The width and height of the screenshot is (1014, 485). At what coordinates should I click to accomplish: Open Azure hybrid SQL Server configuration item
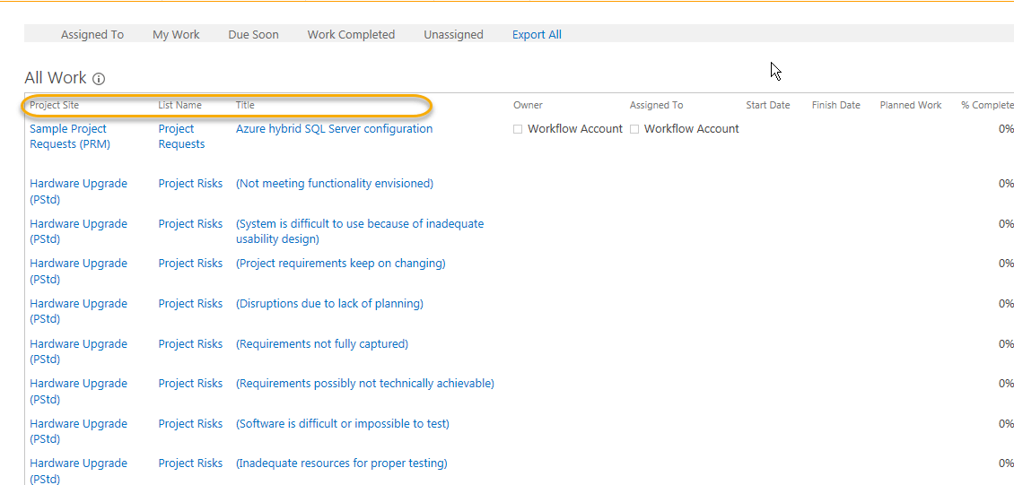pos(335,128)
